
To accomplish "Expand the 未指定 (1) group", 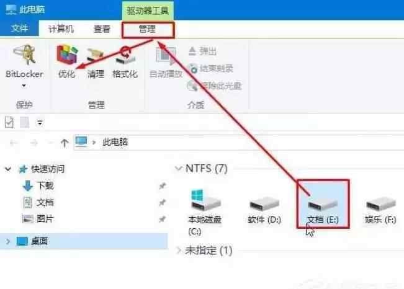I will pos(178,250).
